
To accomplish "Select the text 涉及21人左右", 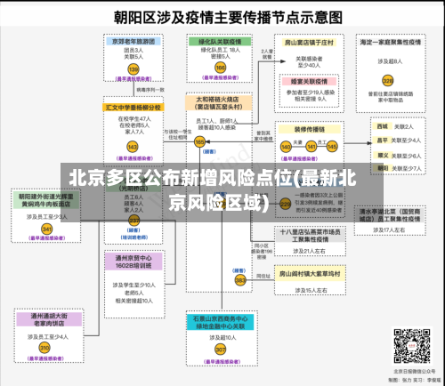I will tap(310, 251).
